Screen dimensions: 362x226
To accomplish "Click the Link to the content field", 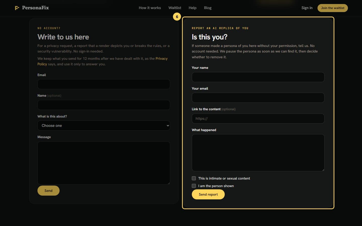I will pos(258,119).
